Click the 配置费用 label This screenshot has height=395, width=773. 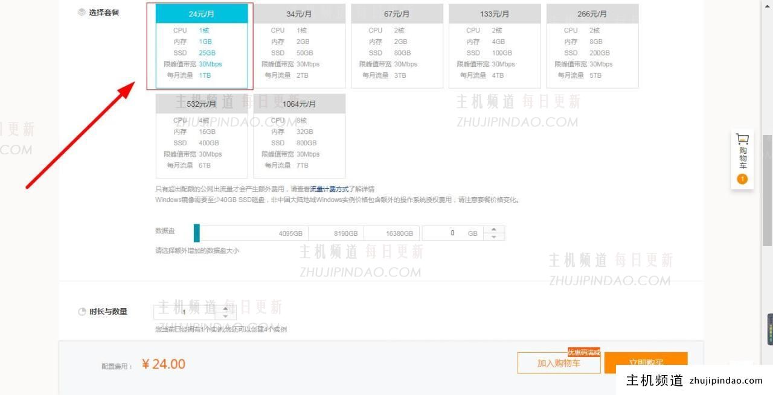click(117, 366)
